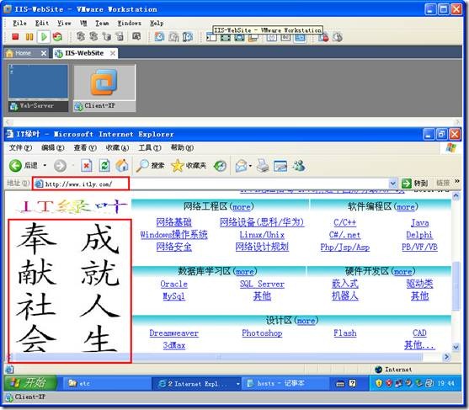Open the VMware Team menu
Screen dimensions: 469x410
coord(102,23)
